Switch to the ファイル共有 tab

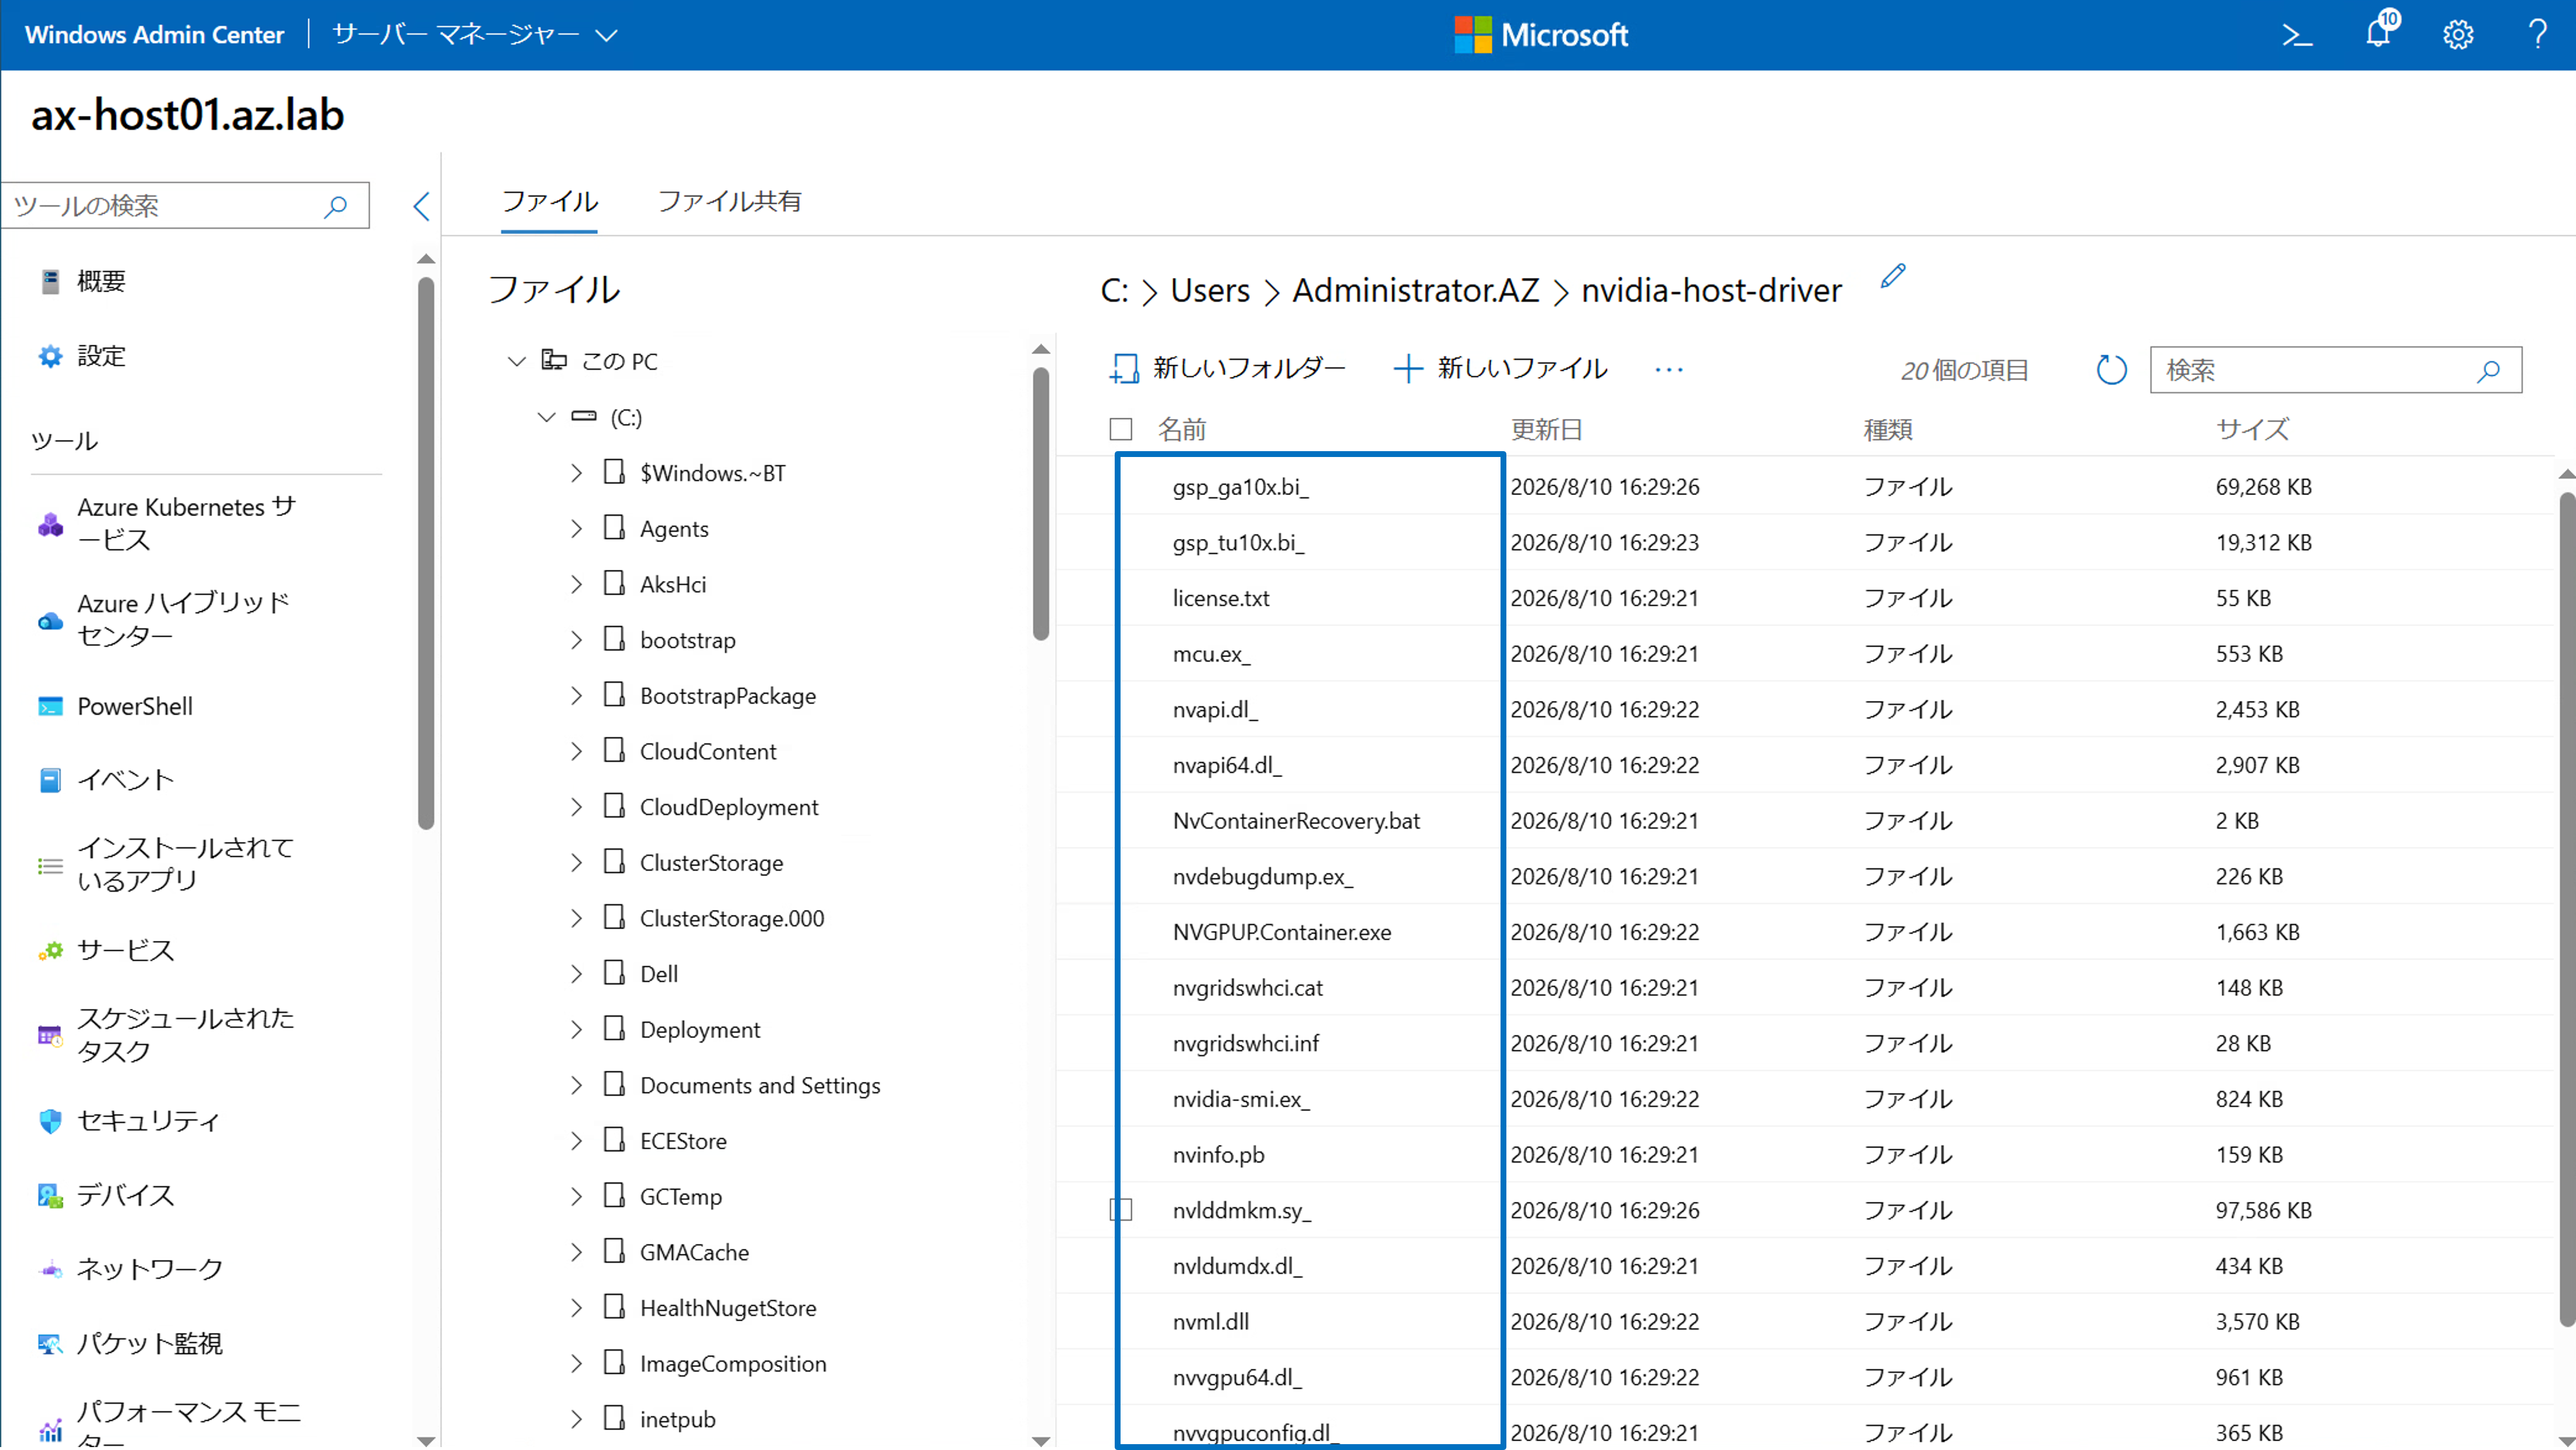click(x=729, y=202)
